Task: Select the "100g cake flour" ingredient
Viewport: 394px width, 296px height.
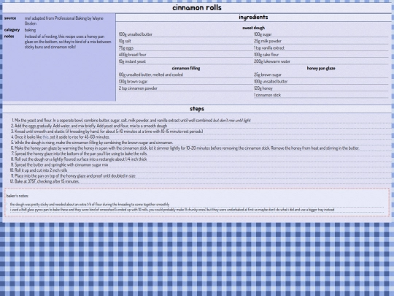Action: 266,55
